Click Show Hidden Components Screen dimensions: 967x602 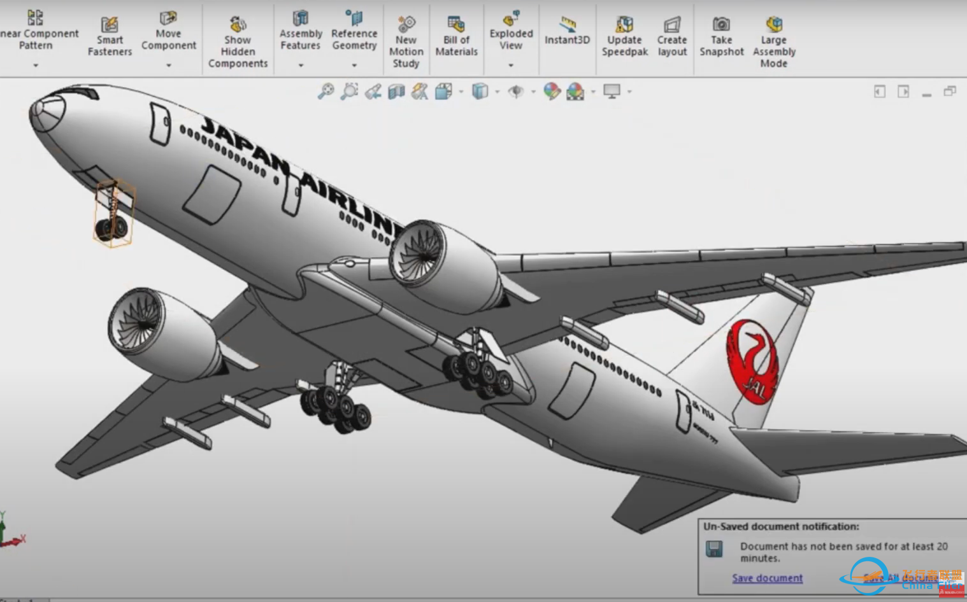coord(238,42)
